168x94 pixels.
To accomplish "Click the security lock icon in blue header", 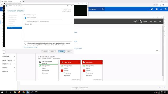I will tap(152, 9).
